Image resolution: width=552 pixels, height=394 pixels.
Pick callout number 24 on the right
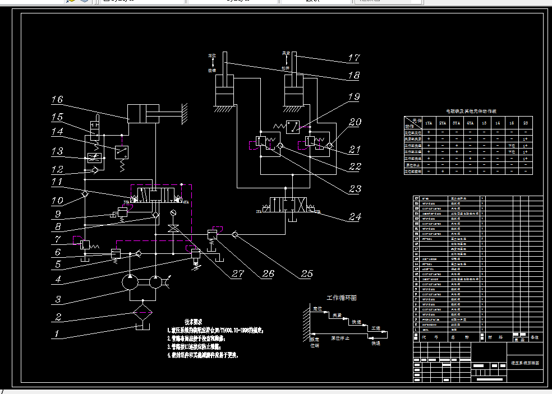355,217
